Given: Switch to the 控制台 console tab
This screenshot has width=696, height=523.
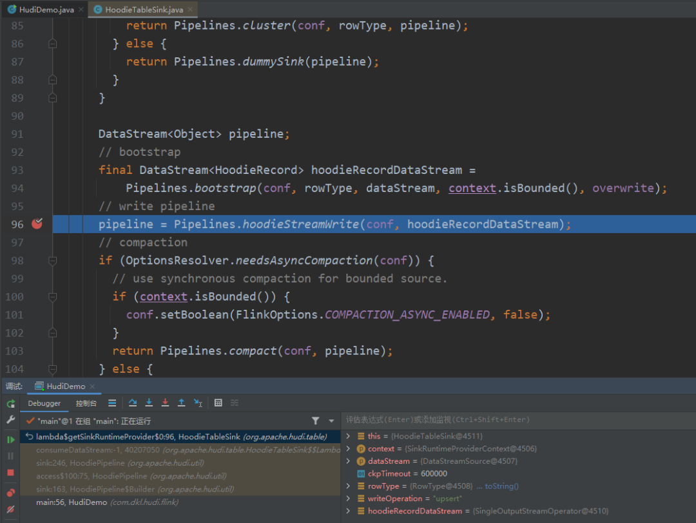Looking at the screenshot, I should pyautogui.click(x=86, y=403).
